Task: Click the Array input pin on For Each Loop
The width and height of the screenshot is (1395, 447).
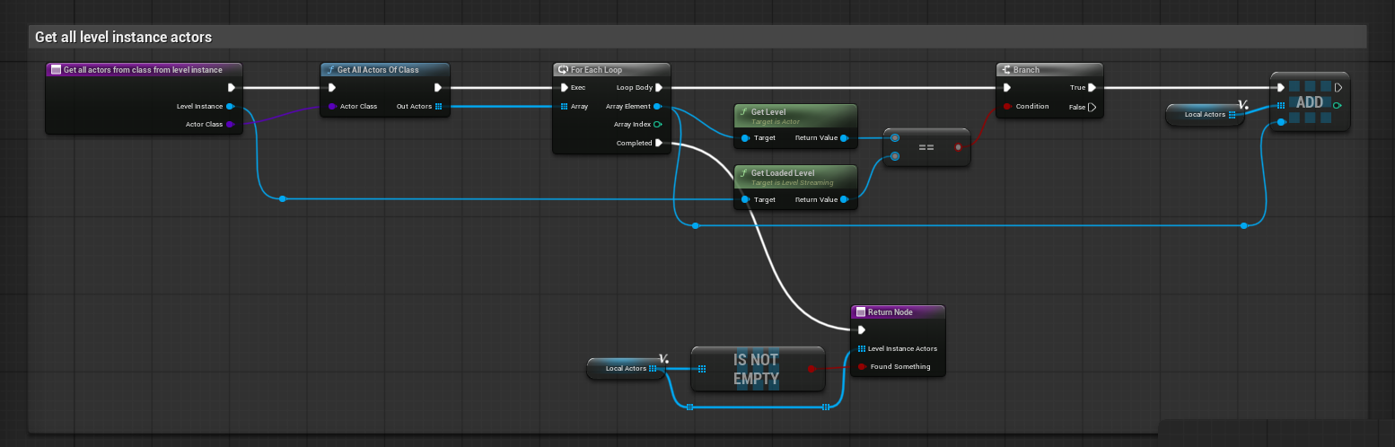Action: click(564, 106)
